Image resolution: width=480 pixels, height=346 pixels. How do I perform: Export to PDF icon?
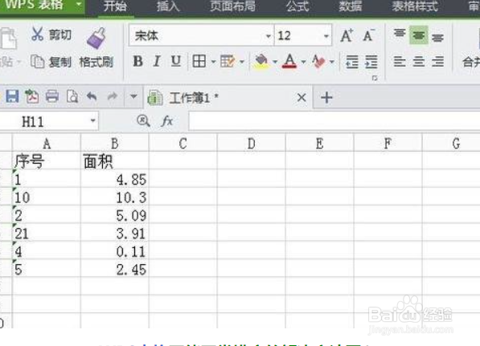pyautogui.click(x=32, y=96)
